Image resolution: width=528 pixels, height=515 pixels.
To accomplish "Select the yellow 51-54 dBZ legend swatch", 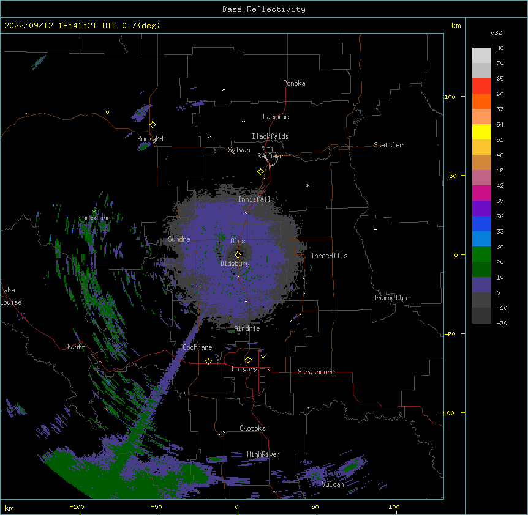I will click(481, 132).
